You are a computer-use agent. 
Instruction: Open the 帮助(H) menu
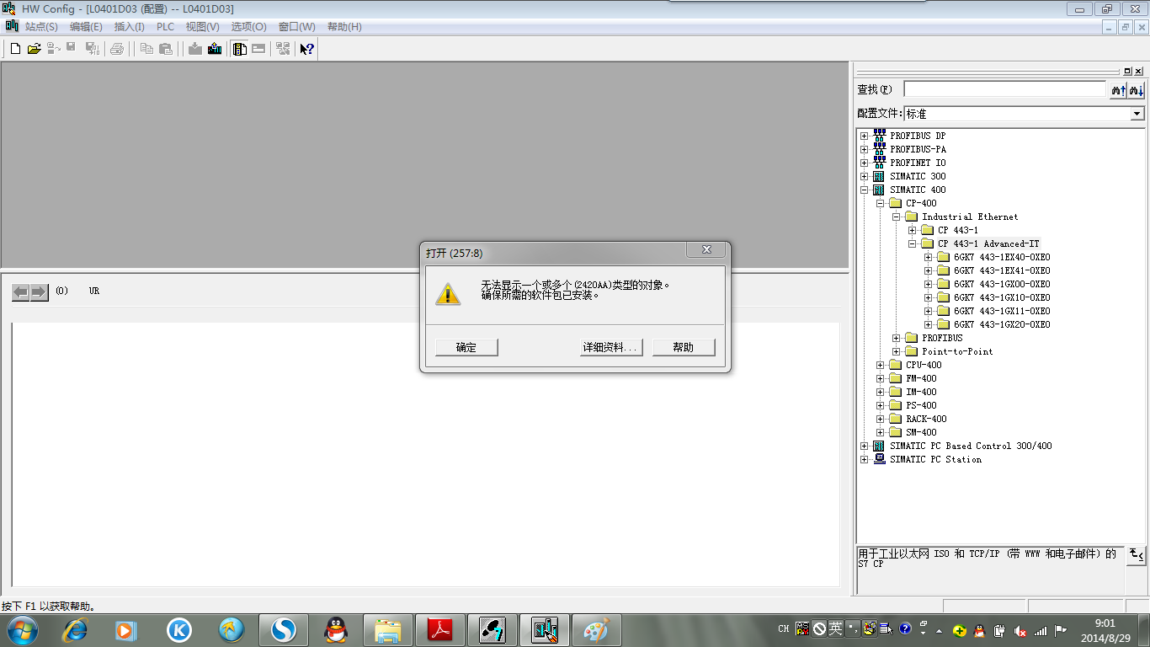pyautogui.click(x=343, y=27)
